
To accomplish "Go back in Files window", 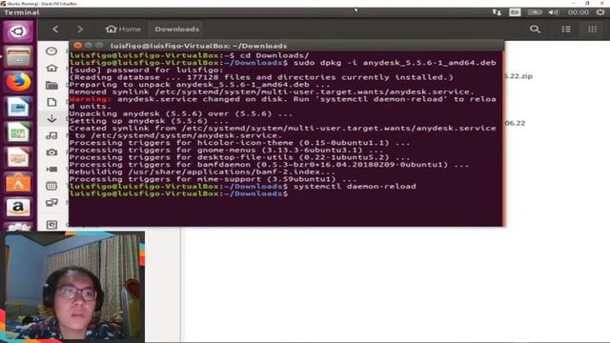I will point(55,30).
